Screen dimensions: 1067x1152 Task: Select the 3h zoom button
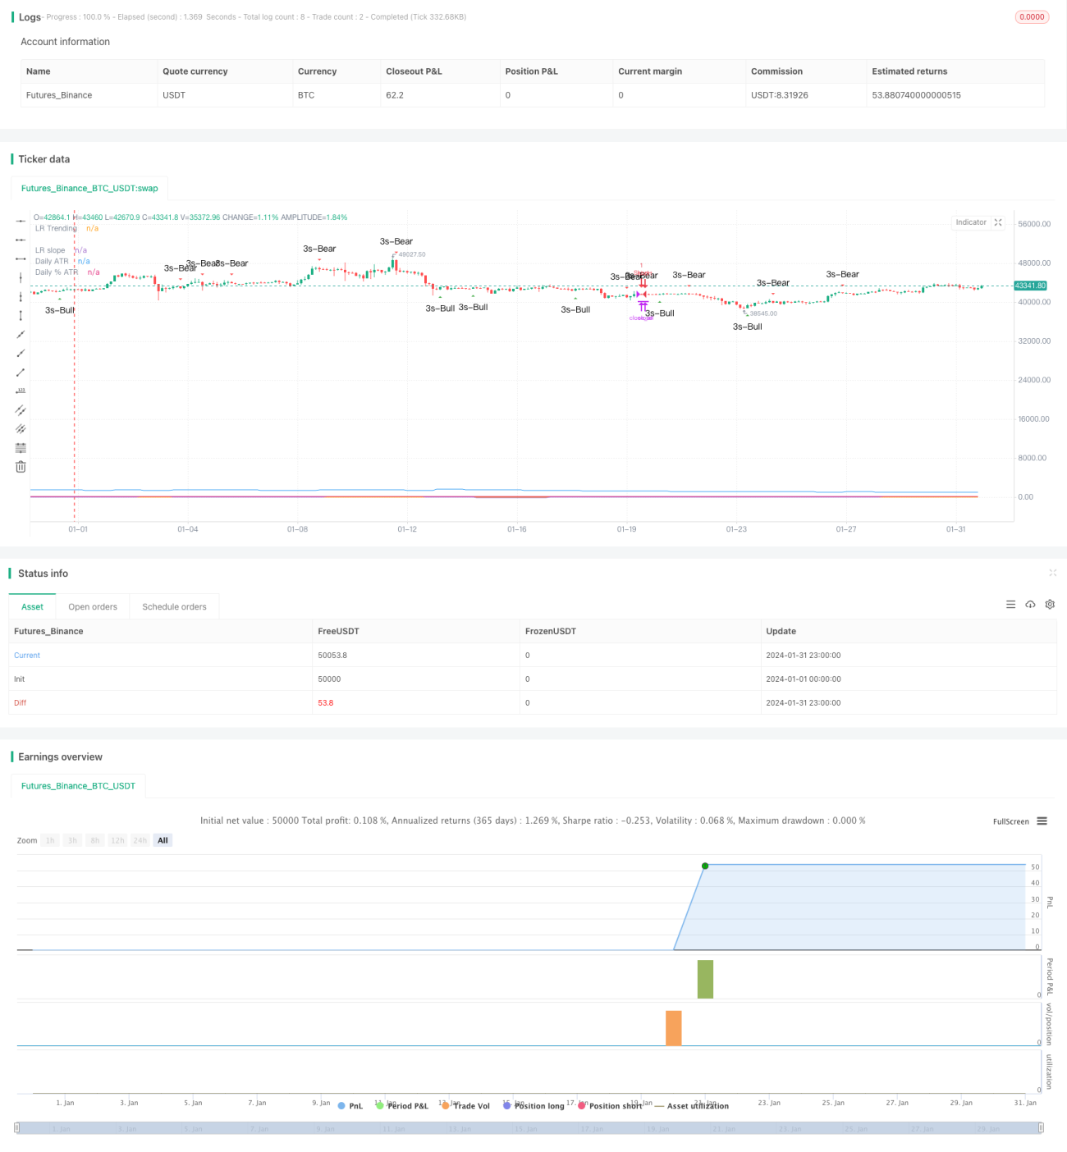tap(72, 840)
